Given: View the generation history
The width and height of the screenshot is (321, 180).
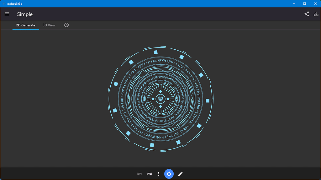Looking at the screenshot, I should click(66, 24).
